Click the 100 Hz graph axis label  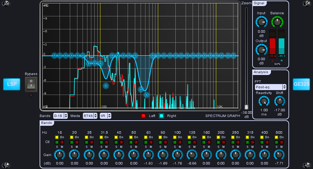click(x=104, y=106)
